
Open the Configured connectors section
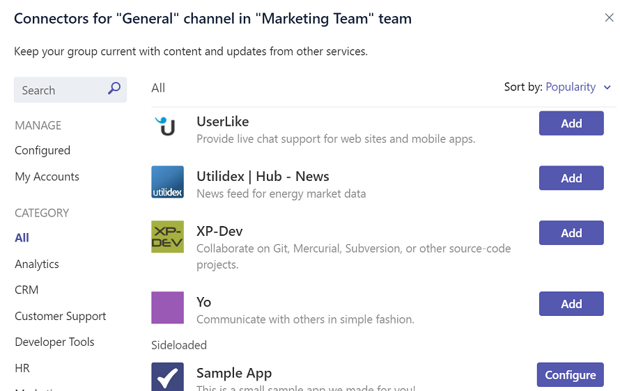coord(42,150)
